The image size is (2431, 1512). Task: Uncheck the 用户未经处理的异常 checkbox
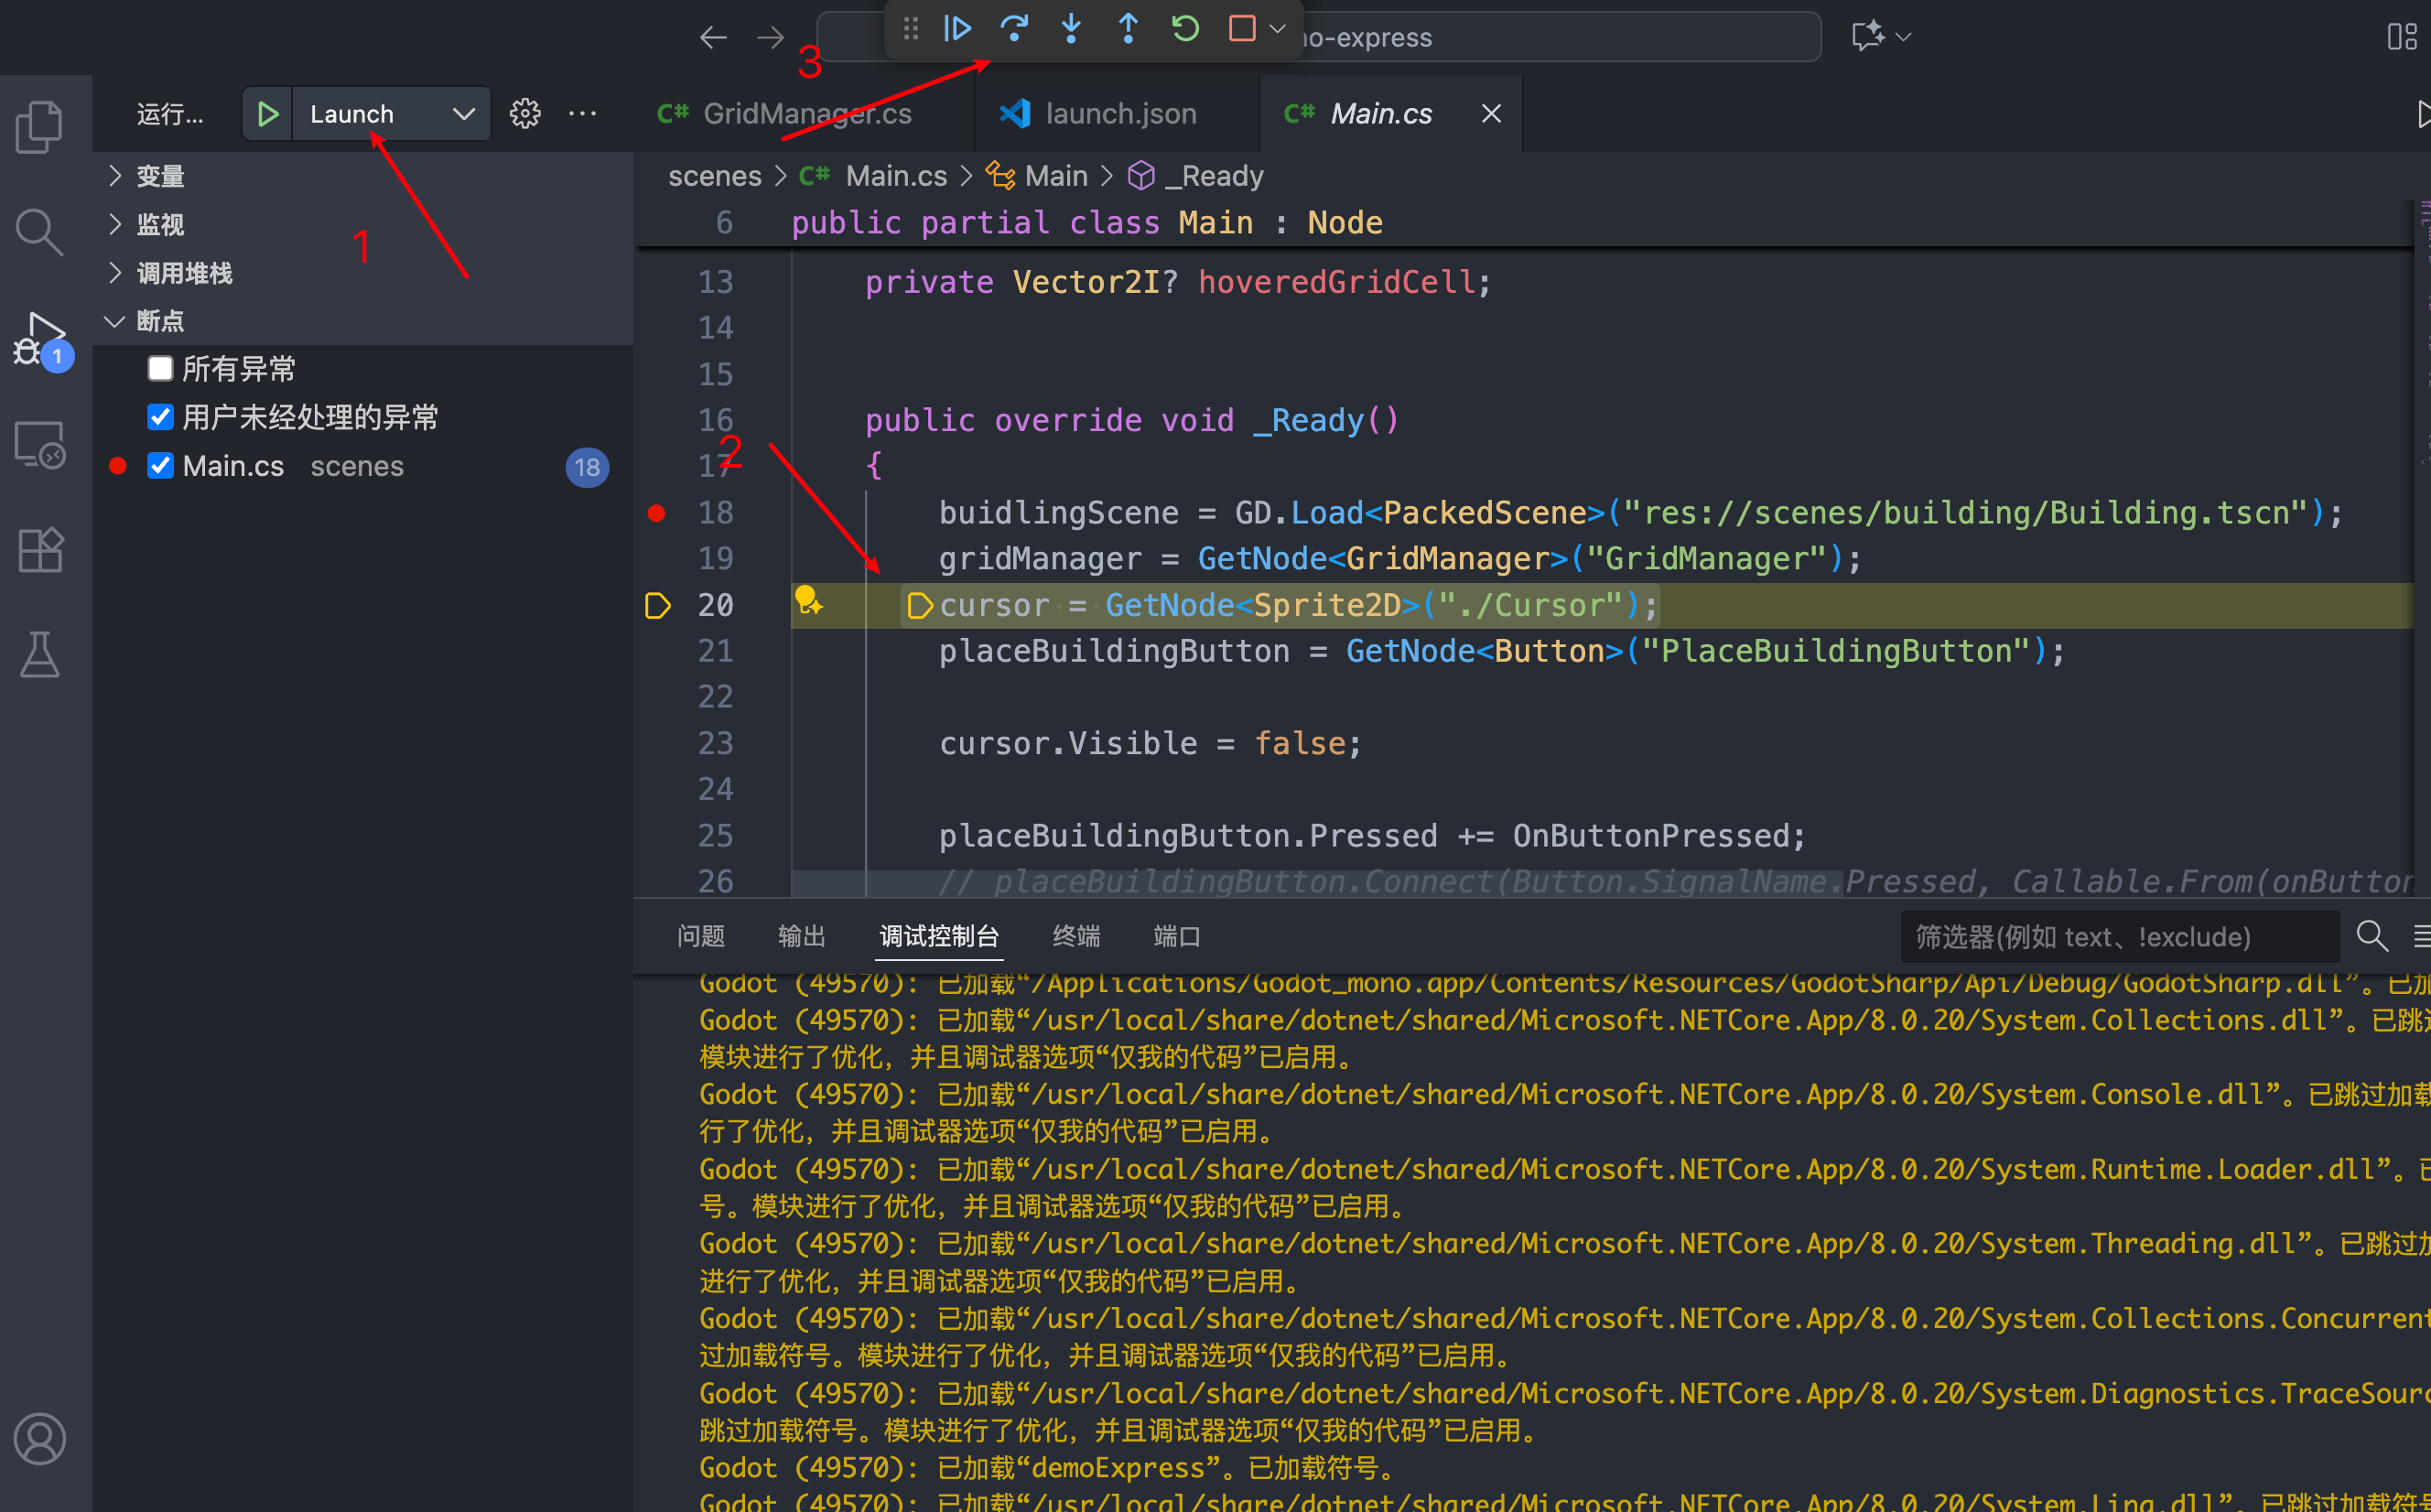[x=160, y=417]
